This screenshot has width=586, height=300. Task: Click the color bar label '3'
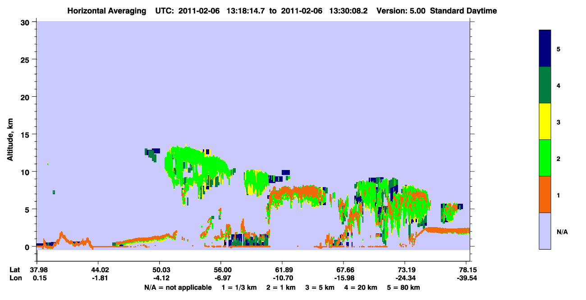pos(558,122)
